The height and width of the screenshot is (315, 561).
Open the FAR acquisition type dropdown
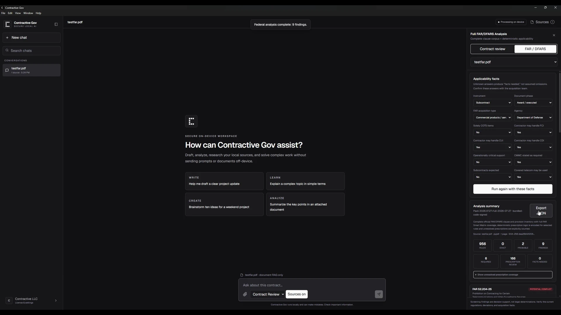tap(492, 118)
